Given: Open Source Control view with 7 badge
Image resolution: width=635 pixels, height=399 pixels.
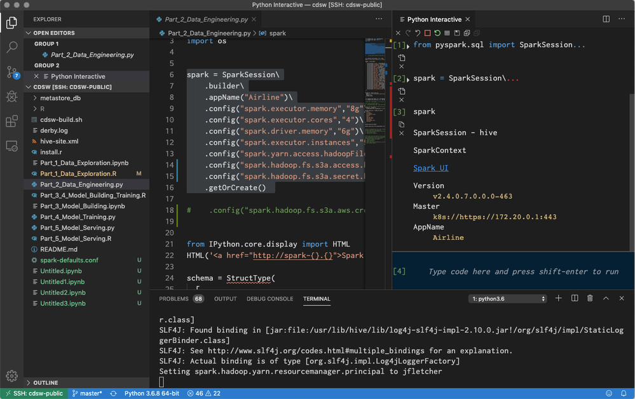Looking at the screenshot, I should (x=13, y=72).
